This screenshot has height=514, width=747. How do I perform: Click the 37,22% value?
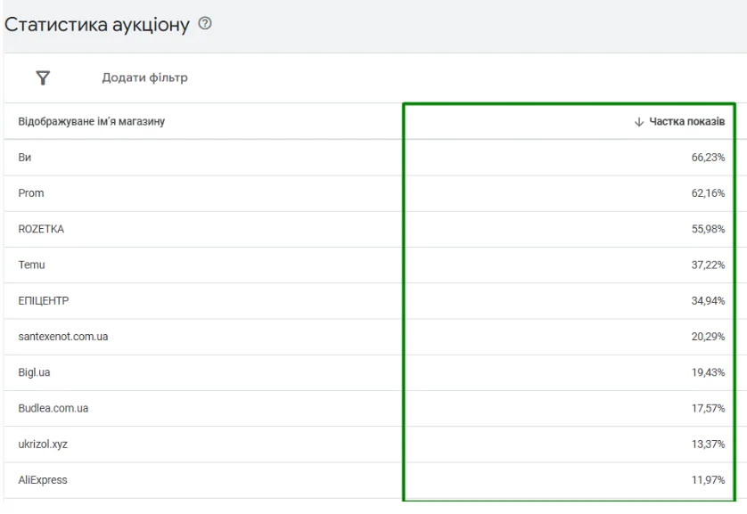pos(708,265)
